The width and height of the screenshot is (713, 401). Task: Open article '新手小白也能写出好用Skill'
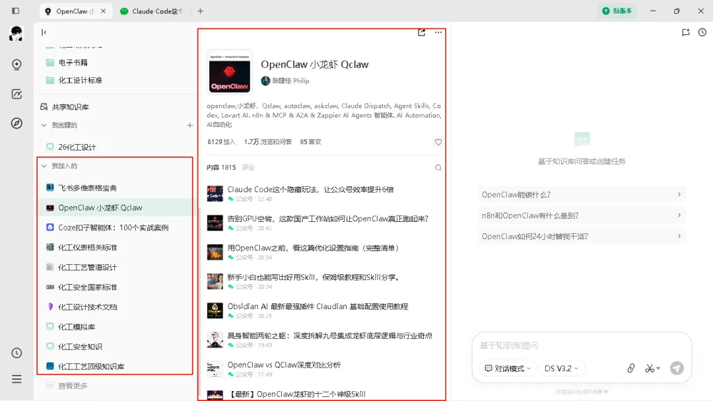point(314,277)
